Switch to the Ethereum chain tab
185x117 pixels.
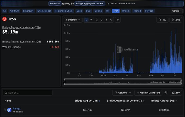tap(28, 11)
